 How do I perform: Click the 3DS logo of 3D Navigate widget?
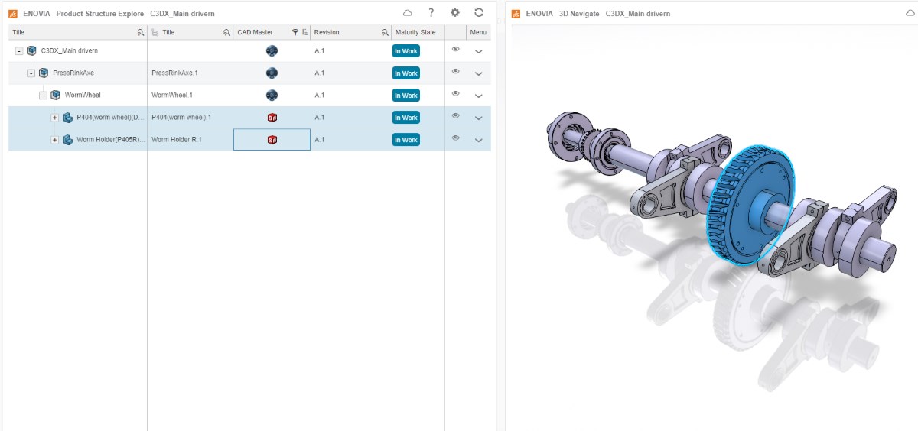pyautogui.click(x=516, y=14)
